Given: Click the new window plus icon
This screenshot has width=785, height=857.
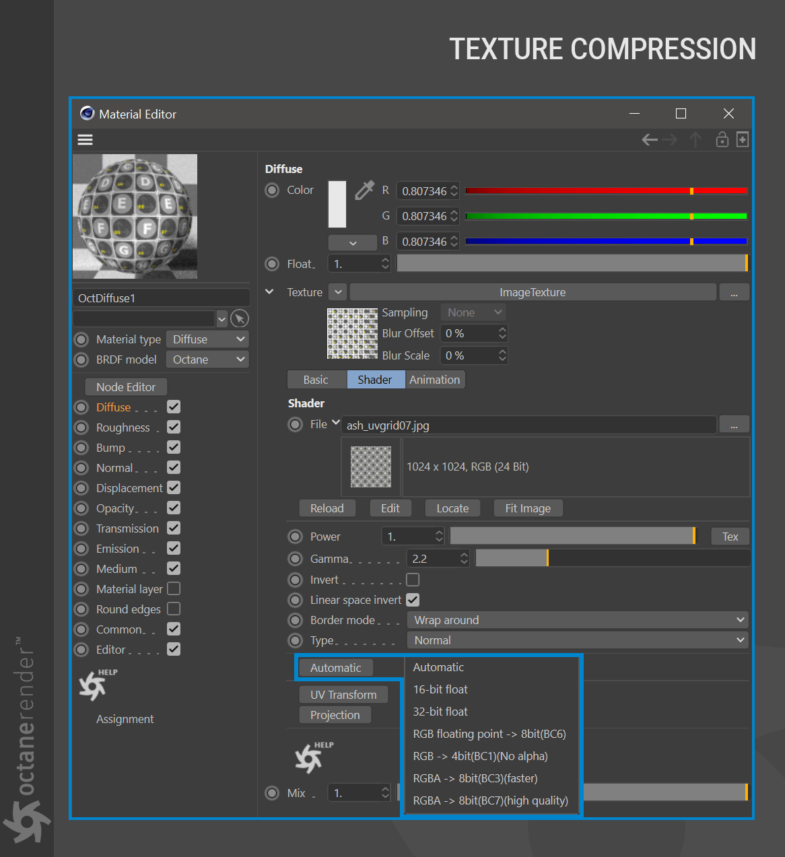Looking at the screenshot, I should click(x=742, y=139).
